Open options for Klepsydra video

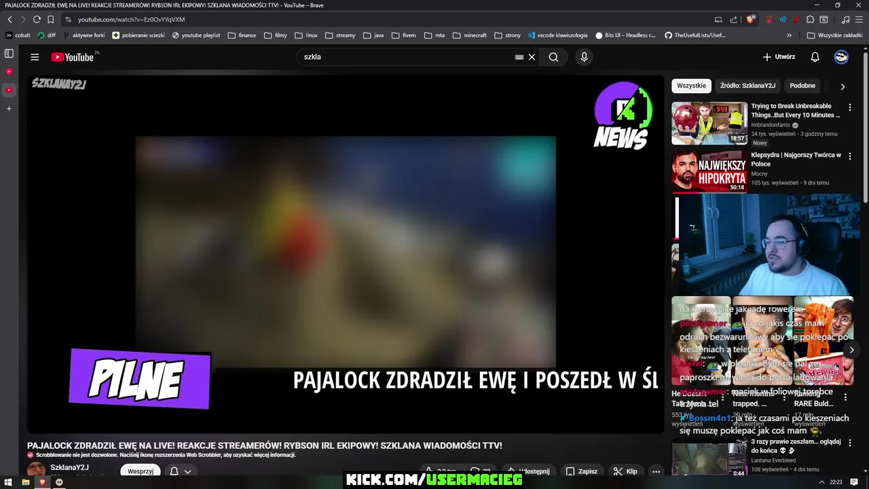(849, 156)
